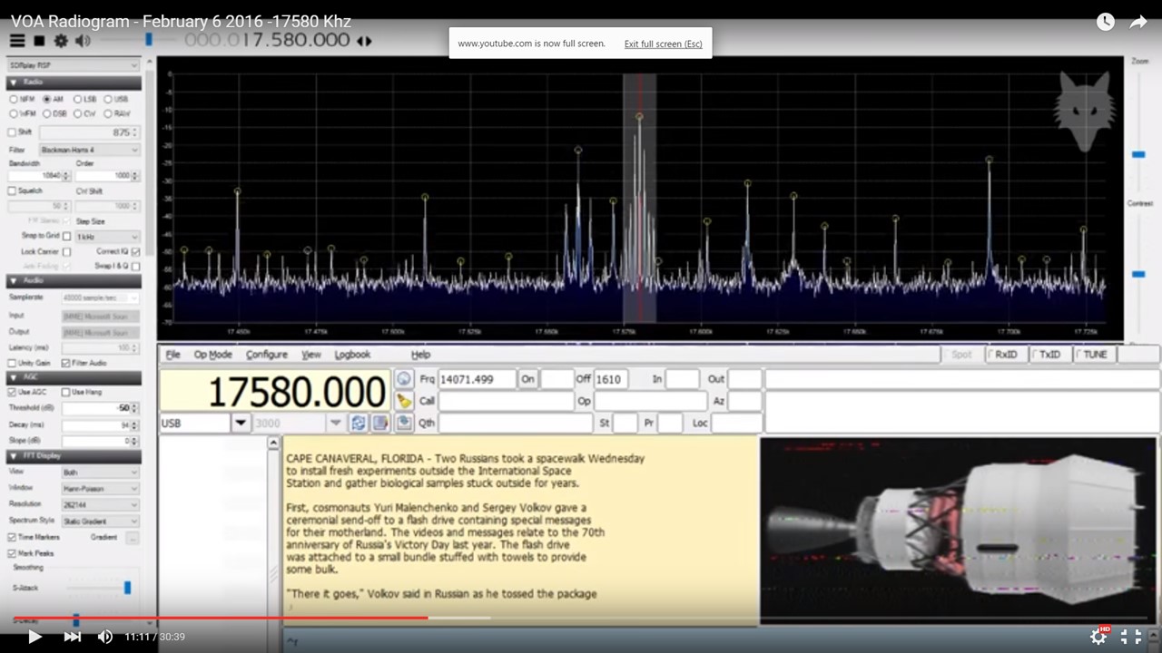
Task: Open the 1 kHz step size dropdown
Action: tap(108, 236)
